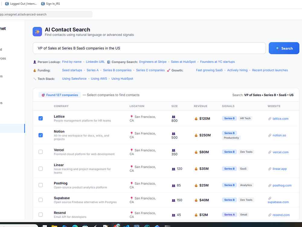Viewport: 302px width, 227px height.
Task: Click the people size icon for Notion
Action: [174, 133]
